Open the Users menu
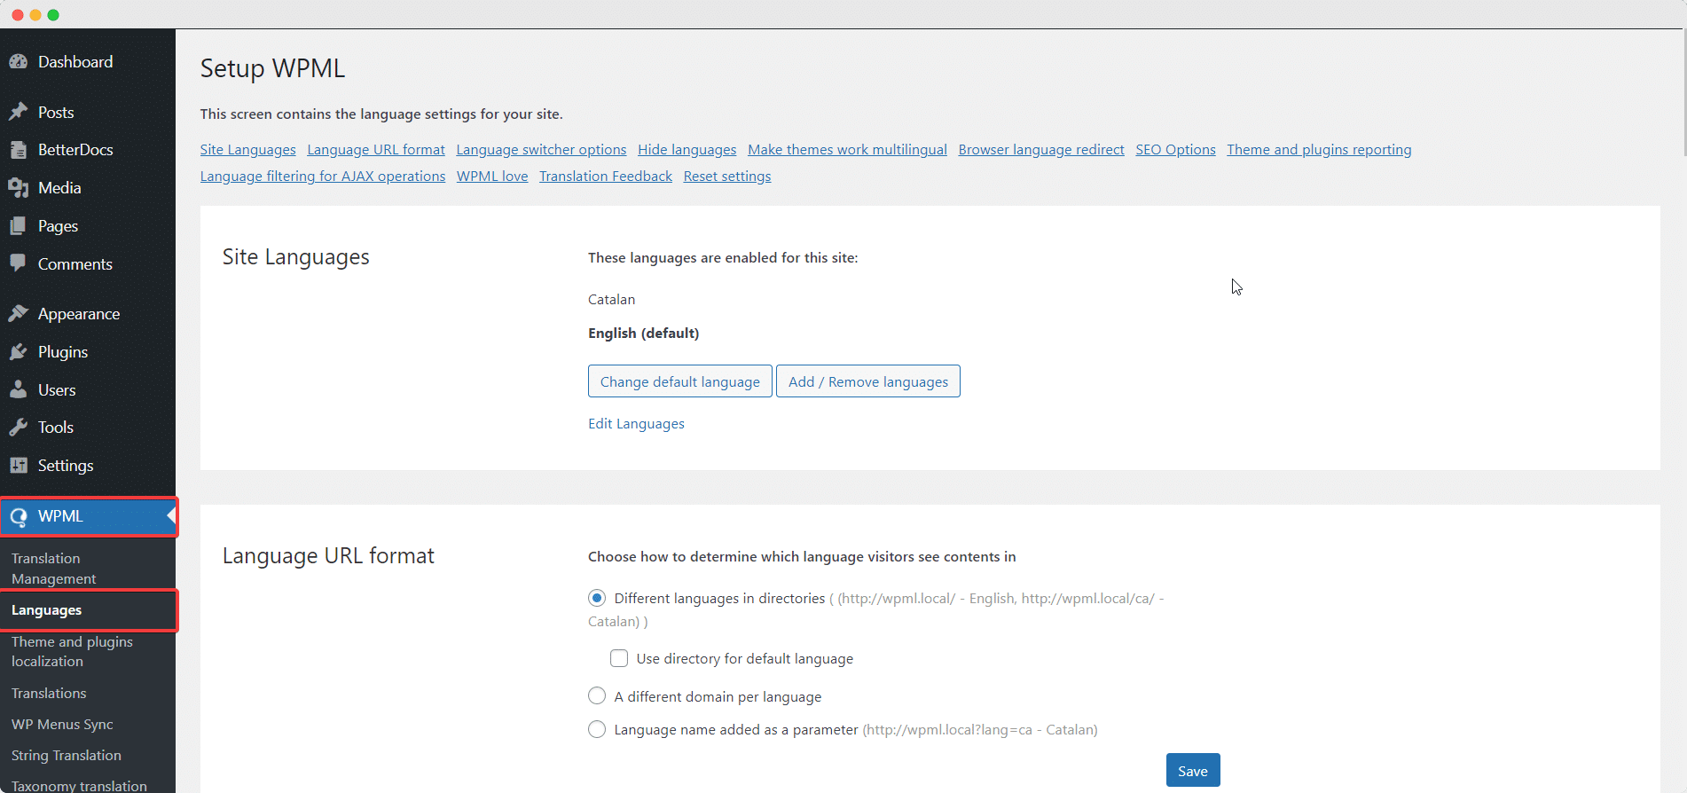The image size is (1687, 793). pos(57,390)
